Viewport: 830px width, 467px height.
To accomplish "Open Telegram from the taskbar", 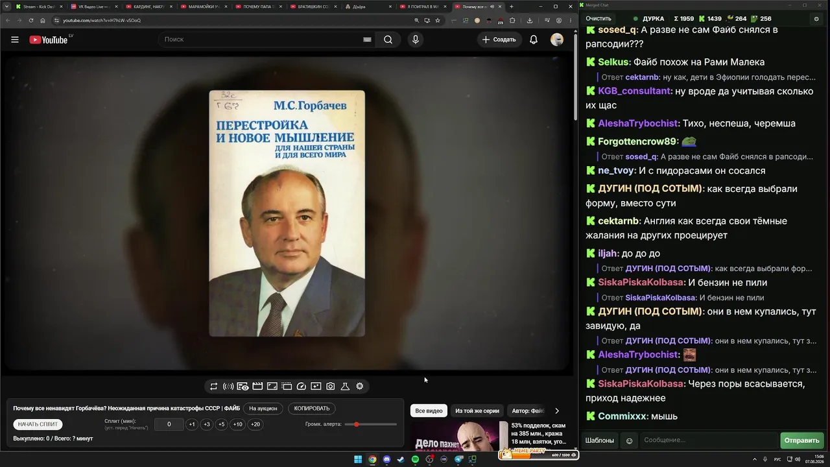I will coord(458,459).
